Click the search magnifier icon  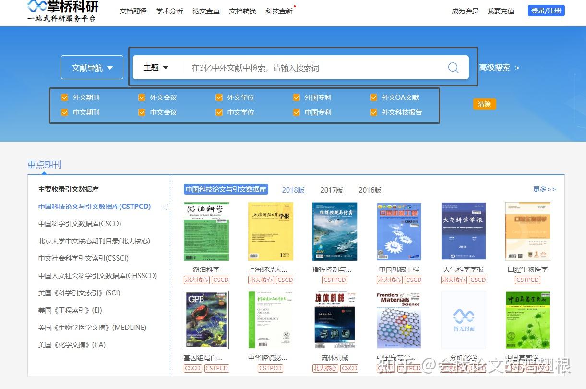(x=453, y=67)
